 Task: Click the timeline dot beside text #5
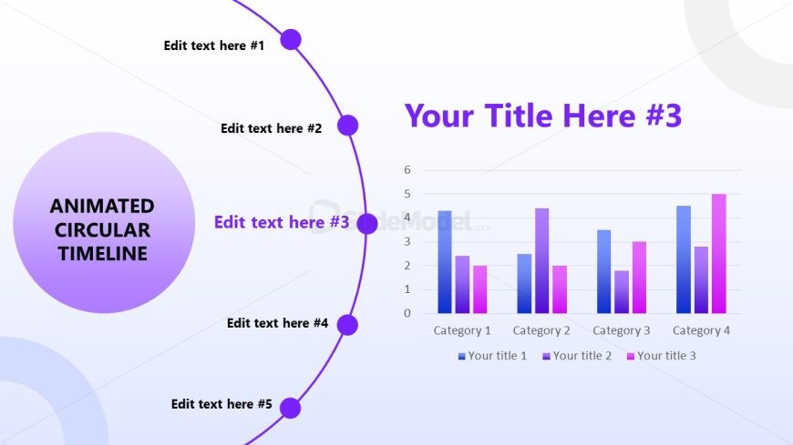[290, 408]
